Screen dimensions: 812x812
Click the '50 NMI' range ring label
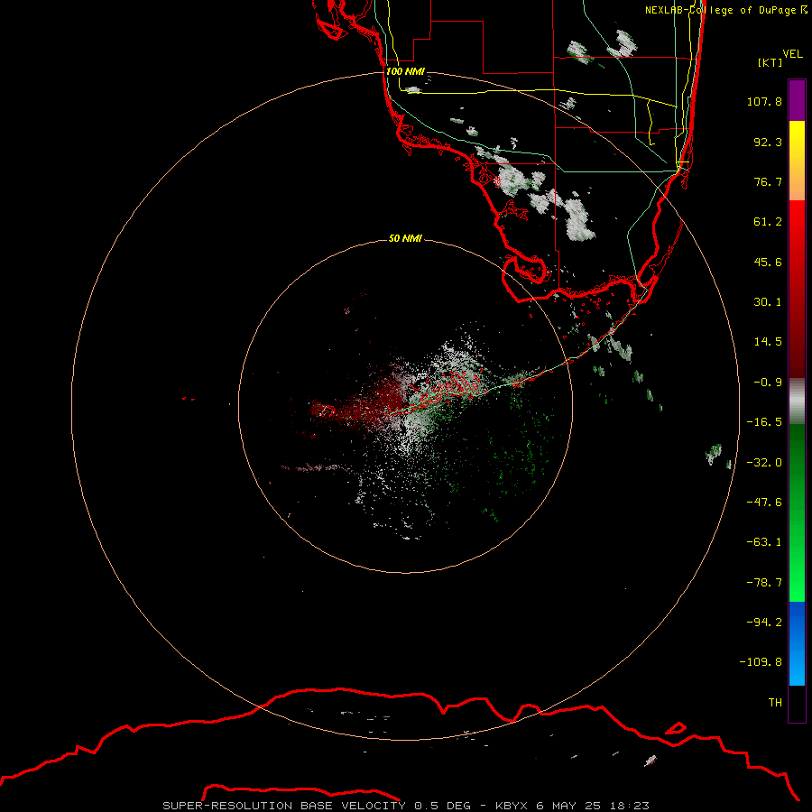405,238
